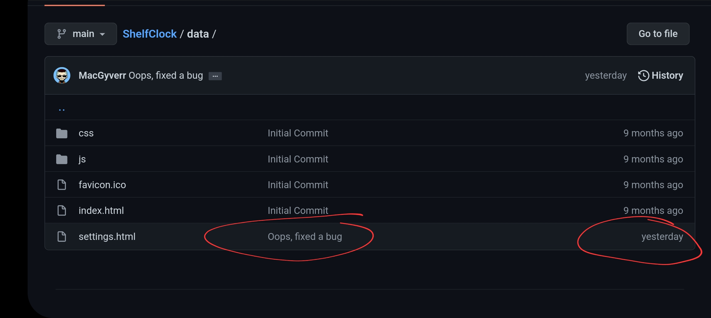Image resolution: width=711 pixels, height=318 pixels.
Task: Open the main branch dropdown
Action: click(x=81, y=34)
